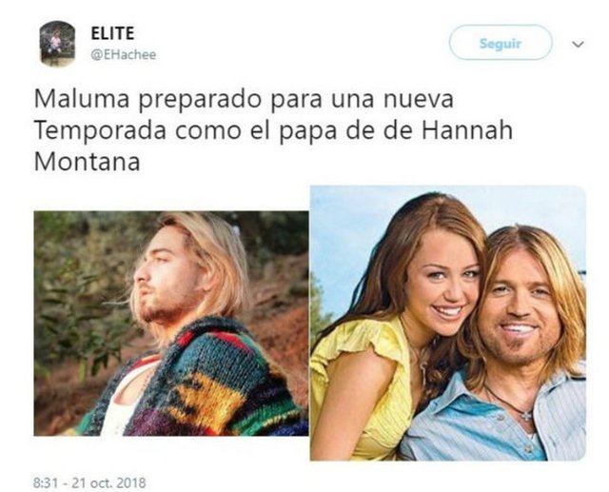609x492 pixels.
Task: Click the word Maluma in the tweet
Action: point(82,99)
